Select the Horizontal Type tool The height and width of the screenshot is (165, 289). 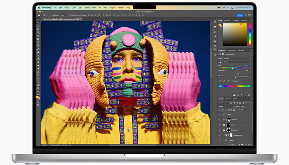[x=38, y=75]
